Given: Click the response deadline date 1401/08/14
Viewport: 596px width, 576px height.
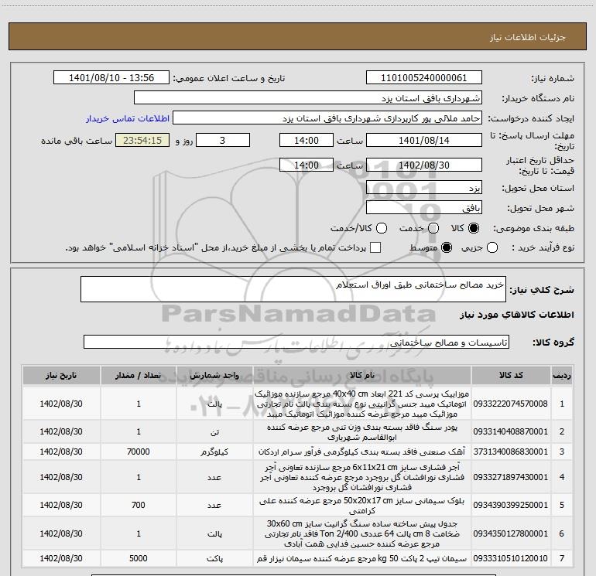Looking at the screenshot, I should coord(424,140).
